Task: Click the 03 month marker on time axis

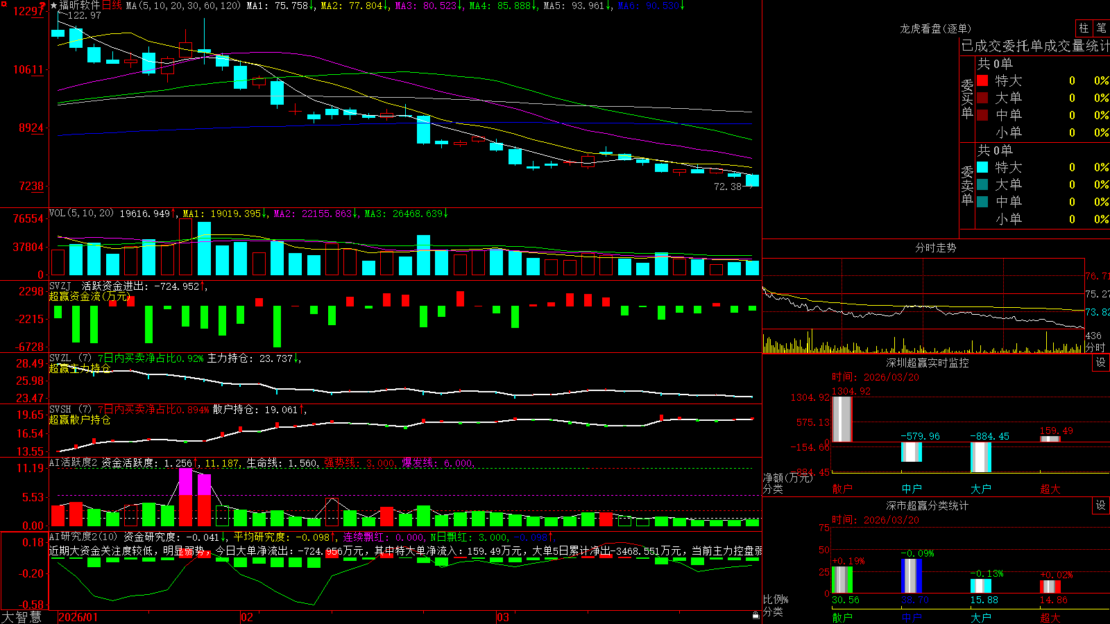Action: (x=503, y=617)
